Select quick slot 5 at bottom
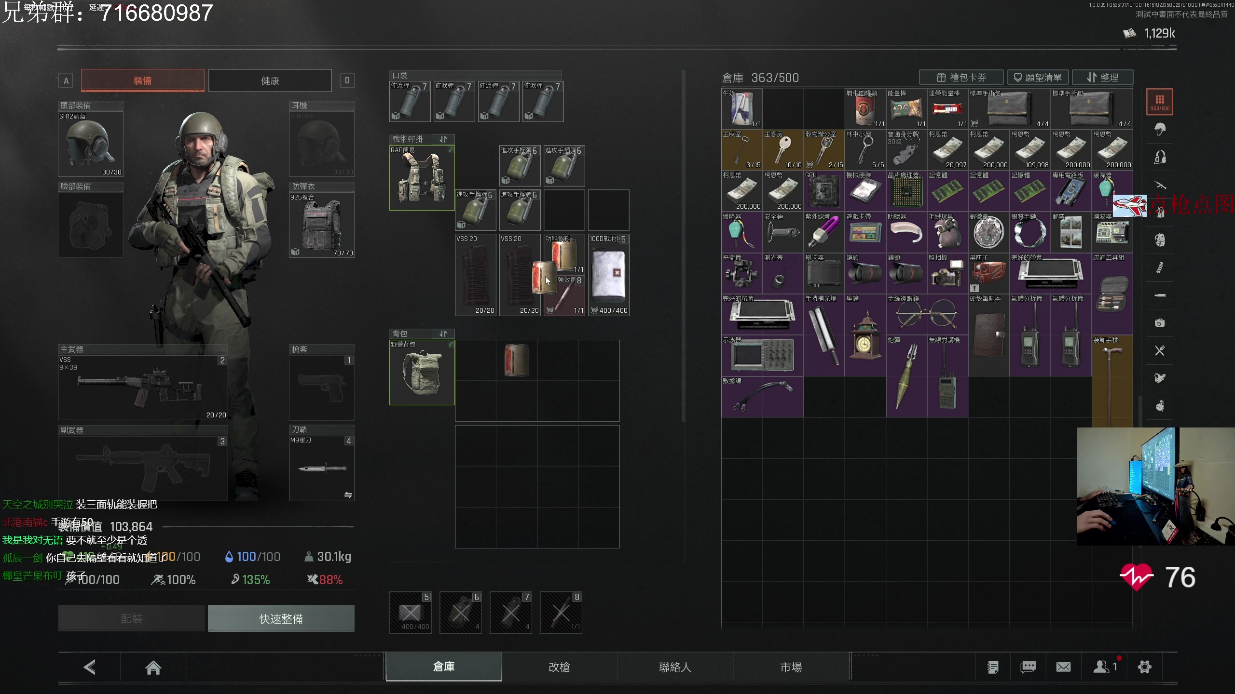1235x694 pixels. pos(410,612)
